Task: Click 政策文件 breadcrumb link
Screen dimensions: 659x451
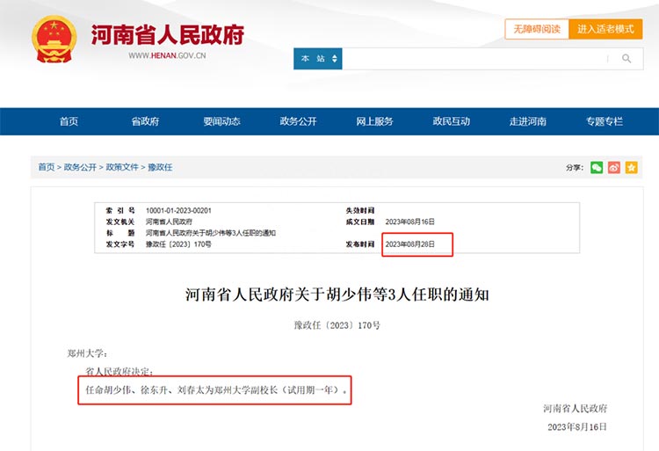Action: (x=122, y=167)
